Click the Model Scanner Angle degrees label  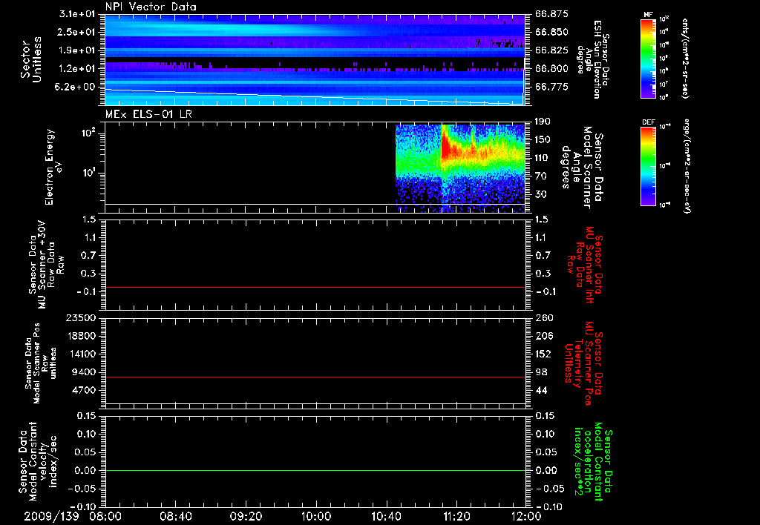coord(583,167)
